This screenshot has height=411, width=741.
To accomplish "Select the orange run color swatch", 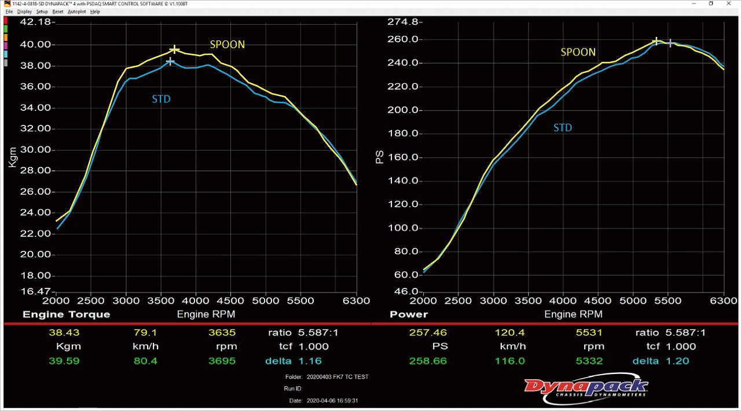I will point(5,36).
